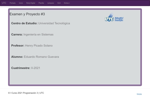Screen dimensions: 150x112
Task: Click the text "Universidad Tecnológica"
Action: coord(54,23)
